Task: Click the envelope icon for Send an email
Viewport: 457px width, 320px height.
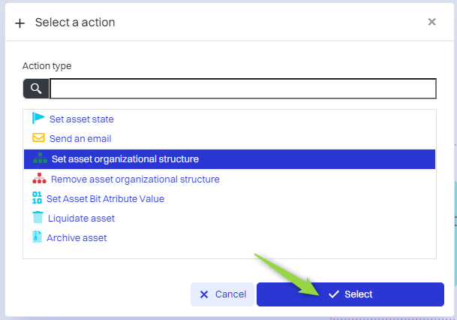Action: tap(38, 138)
